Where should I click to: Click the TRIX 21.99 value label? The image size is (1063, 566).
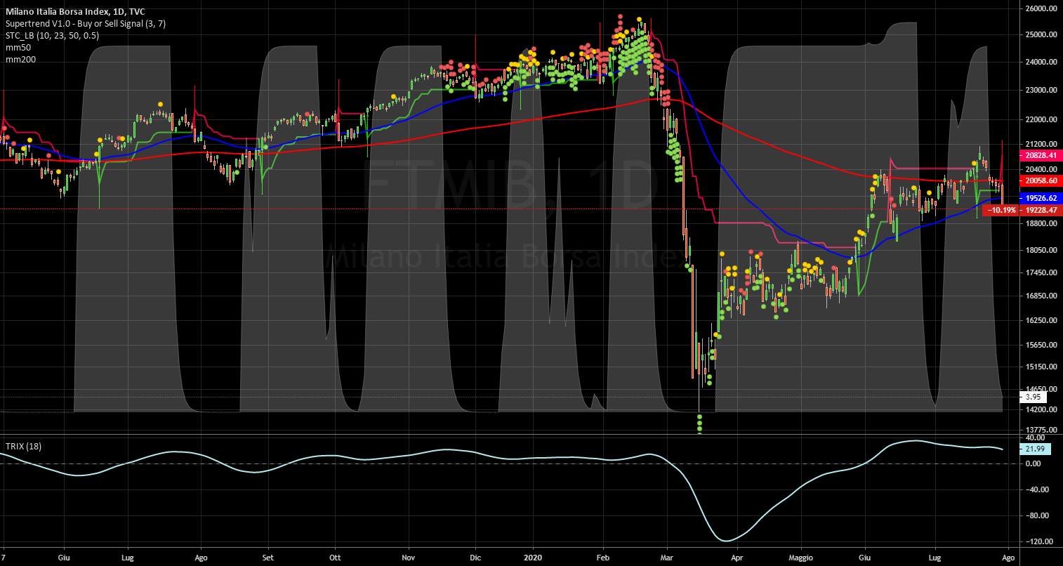1036,448
